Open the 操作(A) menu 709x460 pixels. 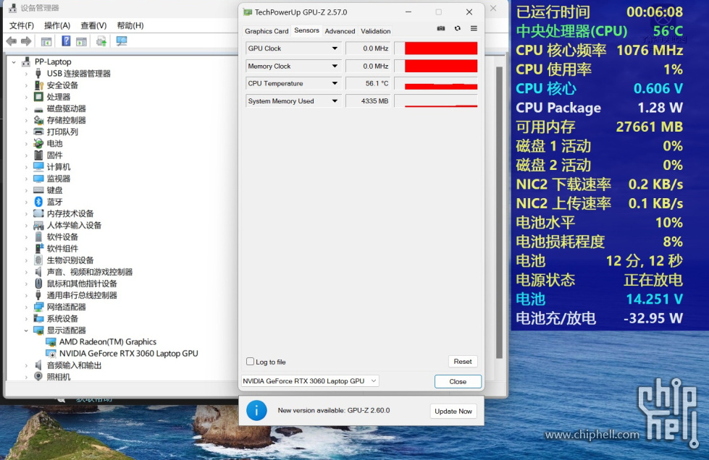(57, 26)
